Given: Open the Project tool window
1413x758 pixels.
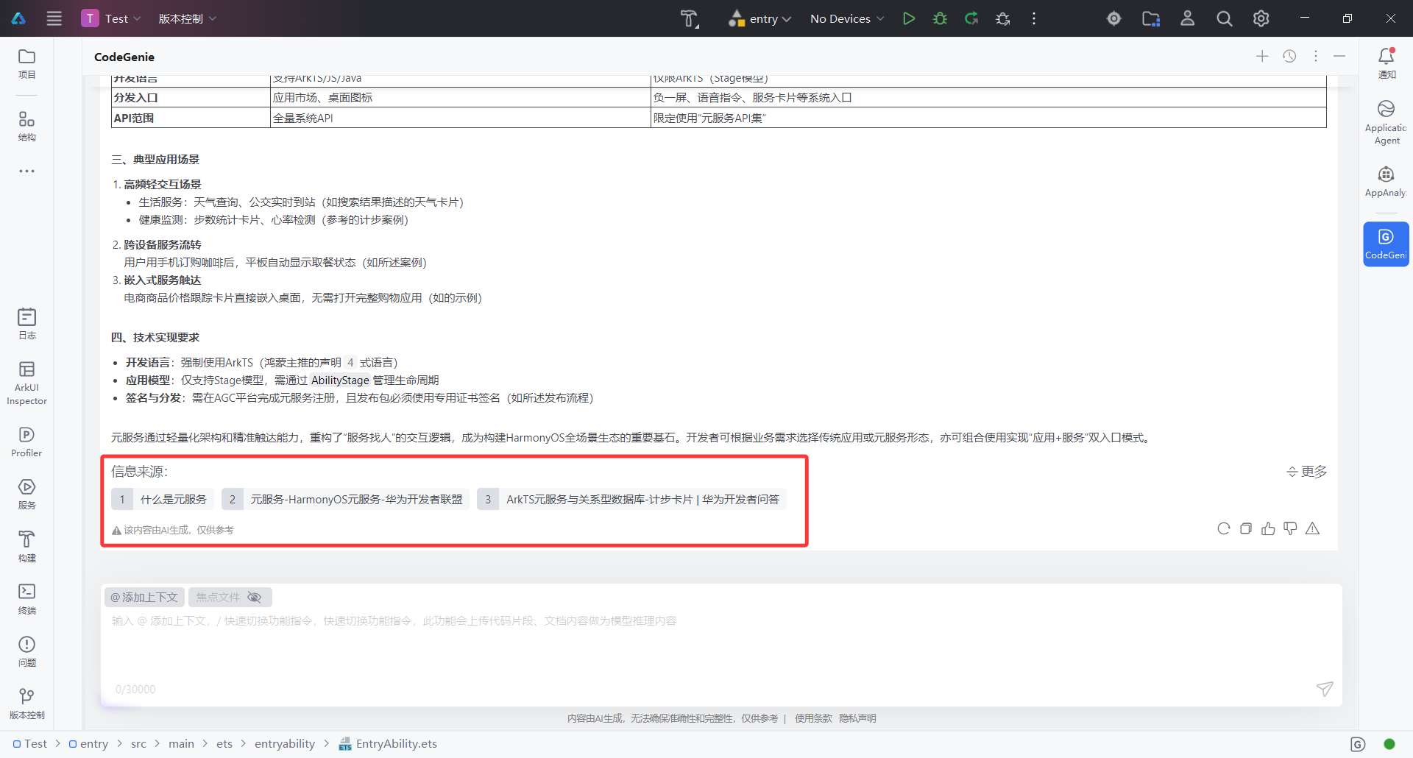Looking at the screenshot, I should tap(27, 64).
